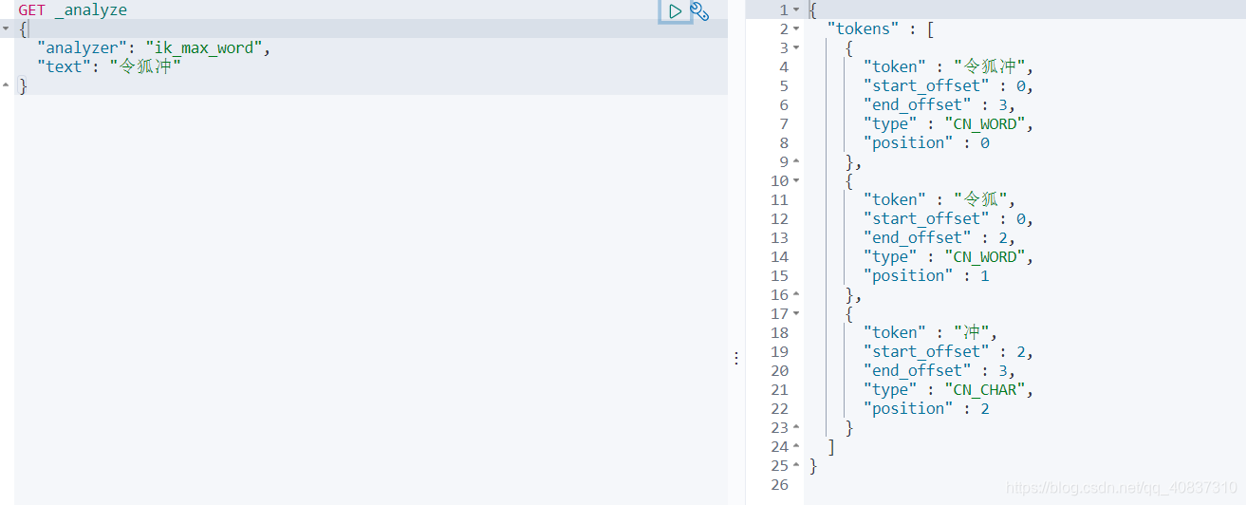Screen dimensions: 1246x505
Task: Collapse third token object on line 17
Action: pos(796,314)
